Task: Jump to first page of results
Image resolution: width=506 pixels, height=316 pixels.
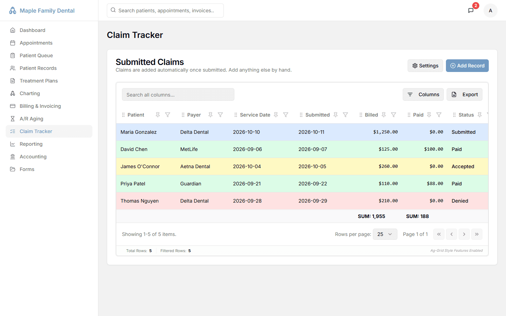Action: [439, 234]
